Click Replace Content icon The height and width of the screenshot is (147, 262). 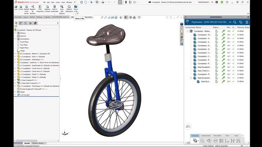point(47,7)
